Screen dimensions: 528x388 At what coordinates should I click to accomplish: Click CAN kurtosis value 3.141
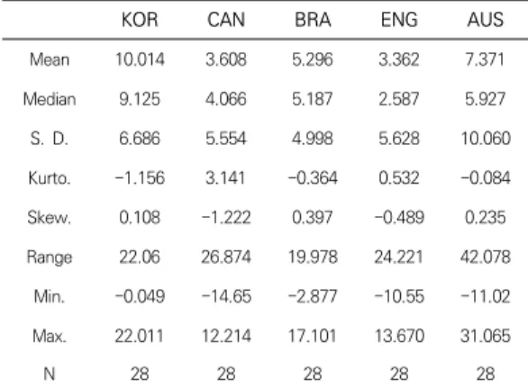coord(225,178)
